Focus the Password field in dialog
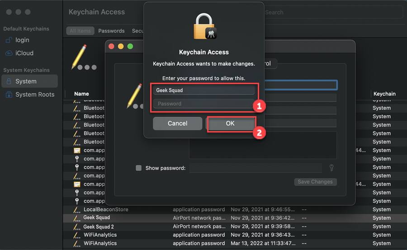The height and width of the screenshot is (250, 407). (x=204, y=104)
